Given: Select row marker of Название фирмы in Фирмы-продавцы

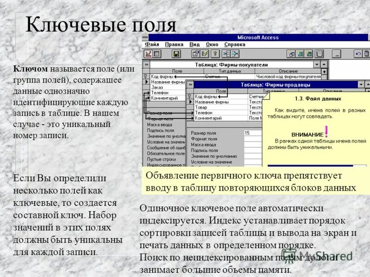Looking at the screenshot, I should tap(190, 102).
